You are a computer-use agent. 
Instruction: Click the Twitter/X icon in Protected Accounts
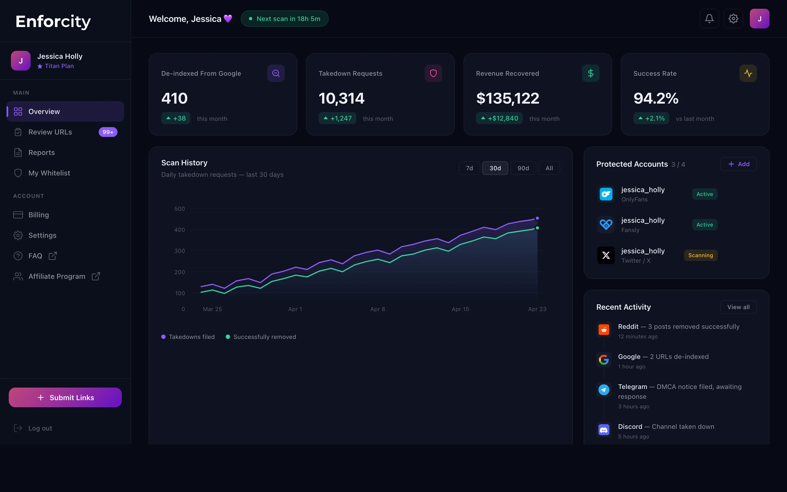click(x=606, y=255)
